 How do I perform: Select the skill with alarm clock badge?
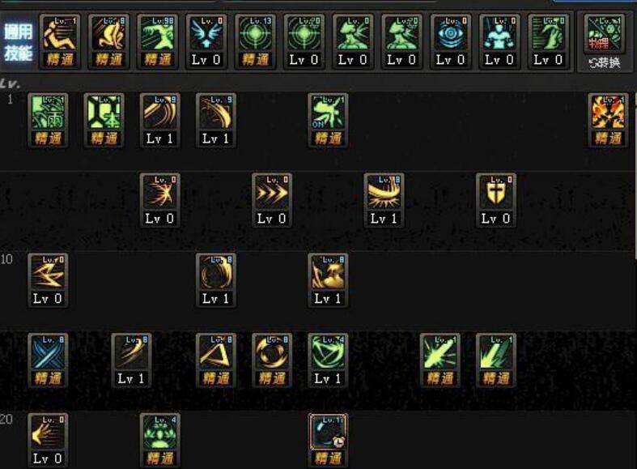tap(328, 440)
